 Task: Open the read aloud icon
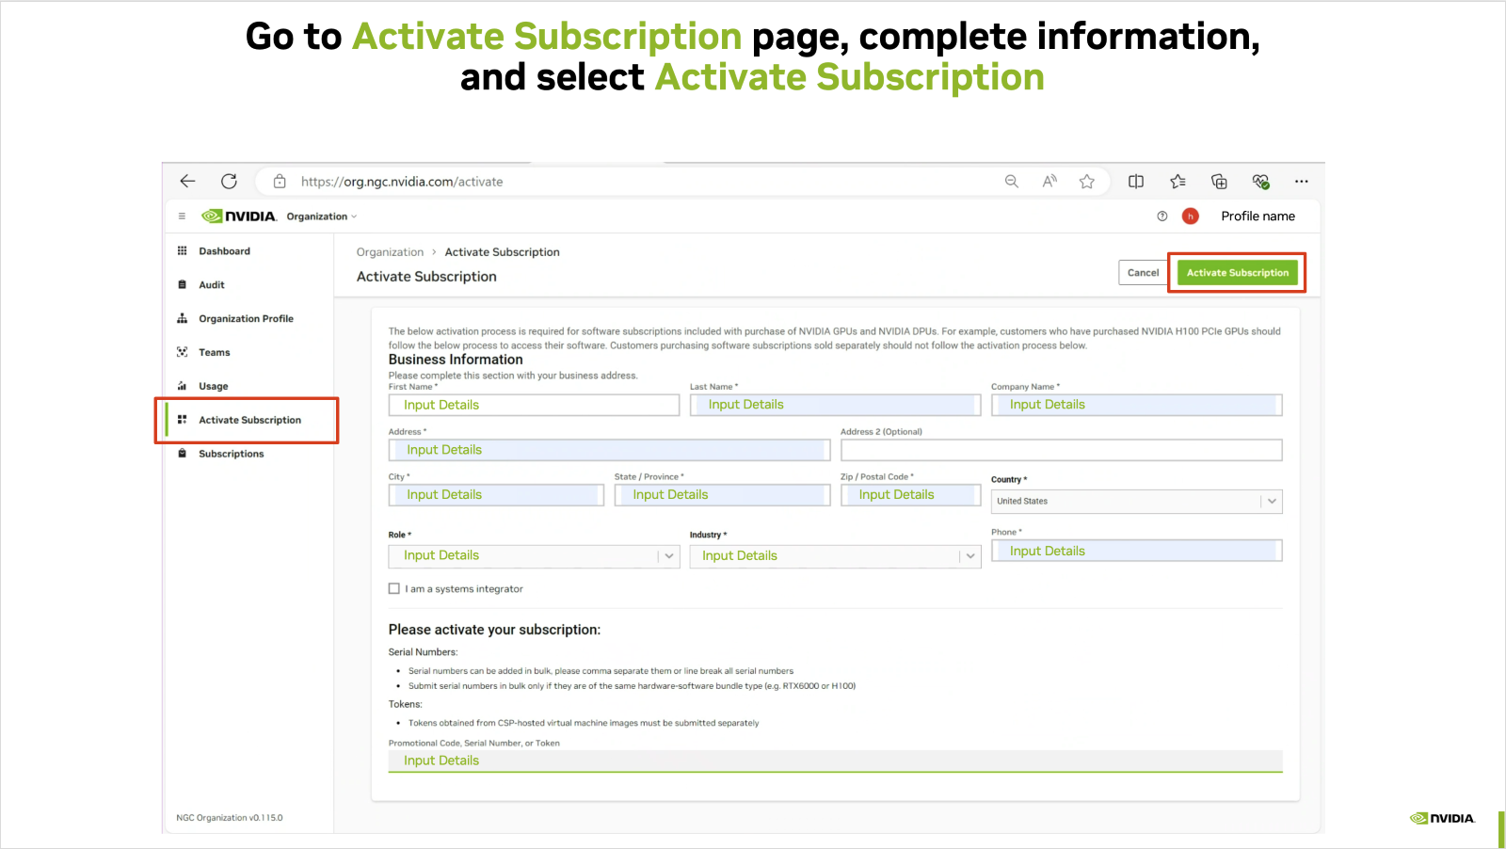coord(1049,182)
